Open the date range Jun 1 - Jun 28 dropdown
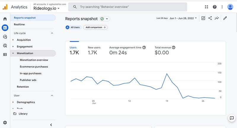 coord(183,18)
